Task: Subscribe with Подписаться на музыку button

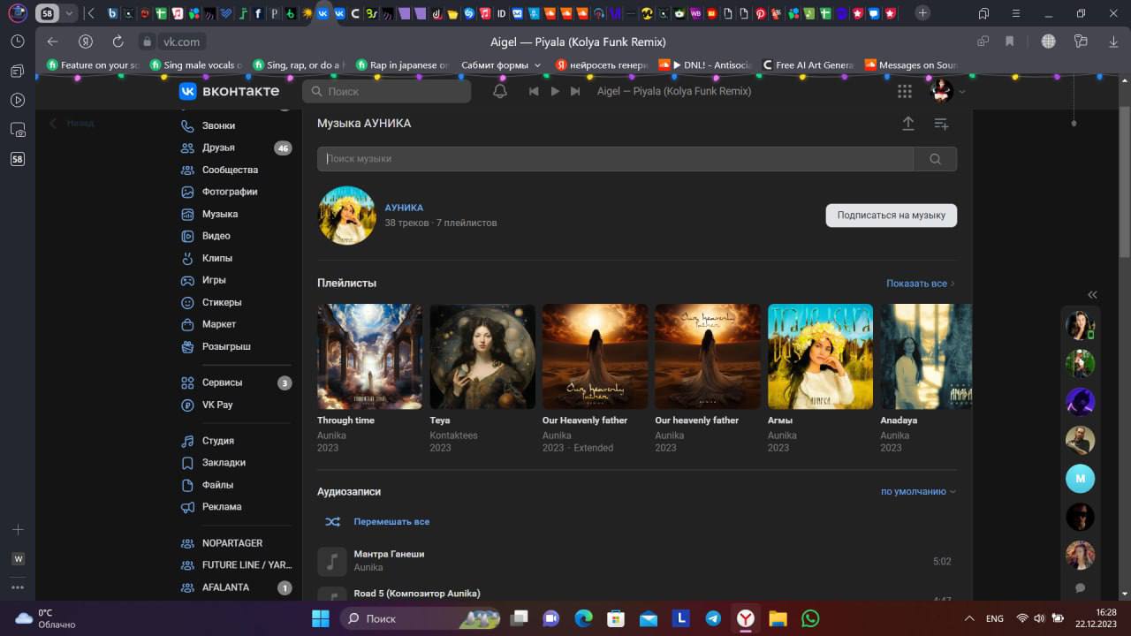Action: [x=892, y=215]
